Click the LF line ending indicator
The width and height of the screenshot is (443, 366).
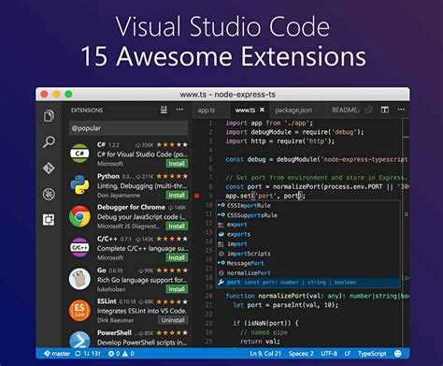point(348,354)
